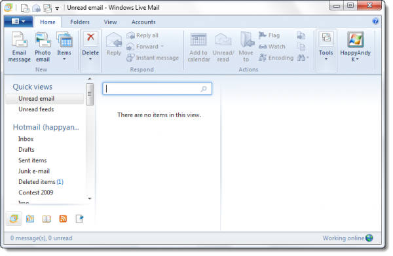Open the Deleted items folder
This screenshot has width=393, height=256.
click(41, 182)
